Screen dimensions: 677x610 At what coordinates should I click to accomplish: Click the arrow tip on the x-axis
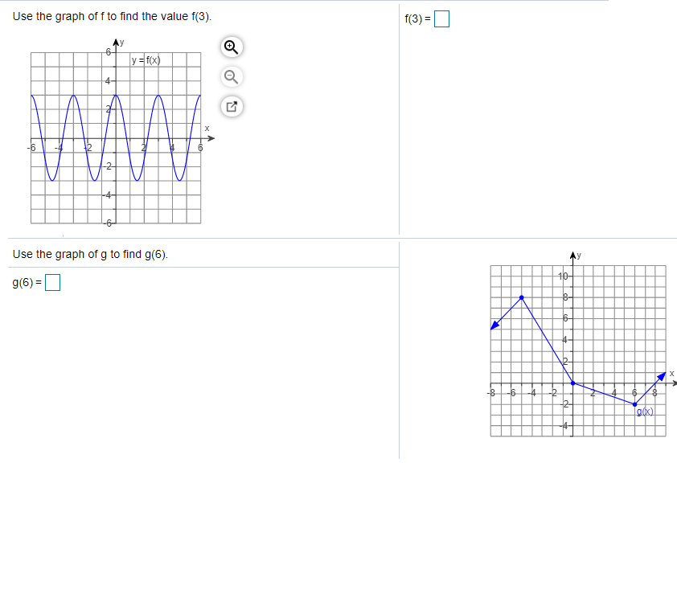point(210,137)
